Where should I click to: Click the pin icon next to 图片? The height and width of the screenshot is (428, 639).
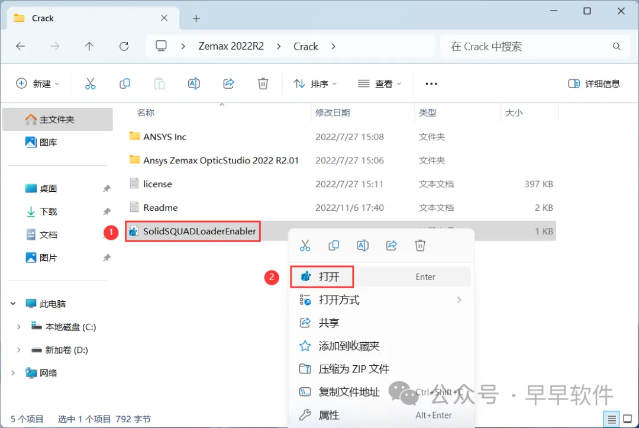pos(106,258)
